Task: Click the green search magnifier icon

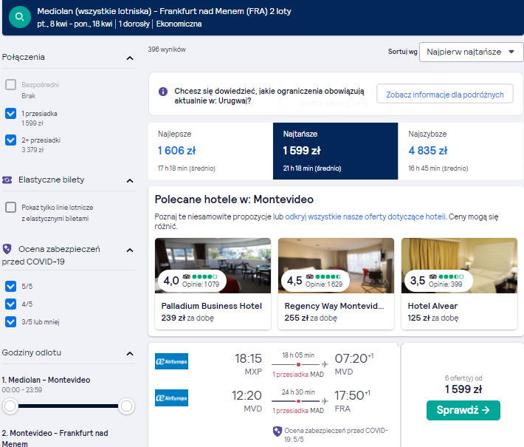Action: [x=20, y=17]
